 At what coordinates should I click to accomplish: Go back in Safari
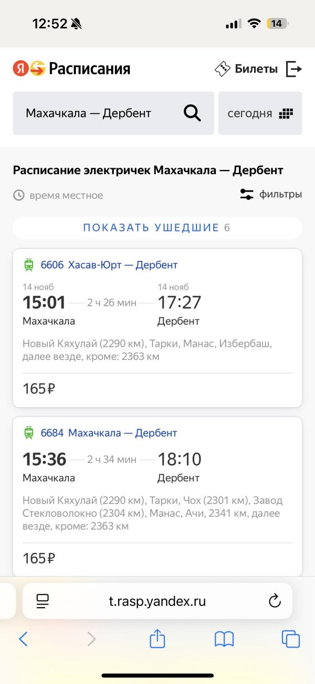coord(23,639)
